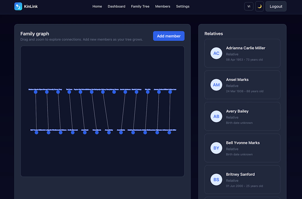
Task: Select the Donna Terry graph node
Action: (x=58, y=92)
